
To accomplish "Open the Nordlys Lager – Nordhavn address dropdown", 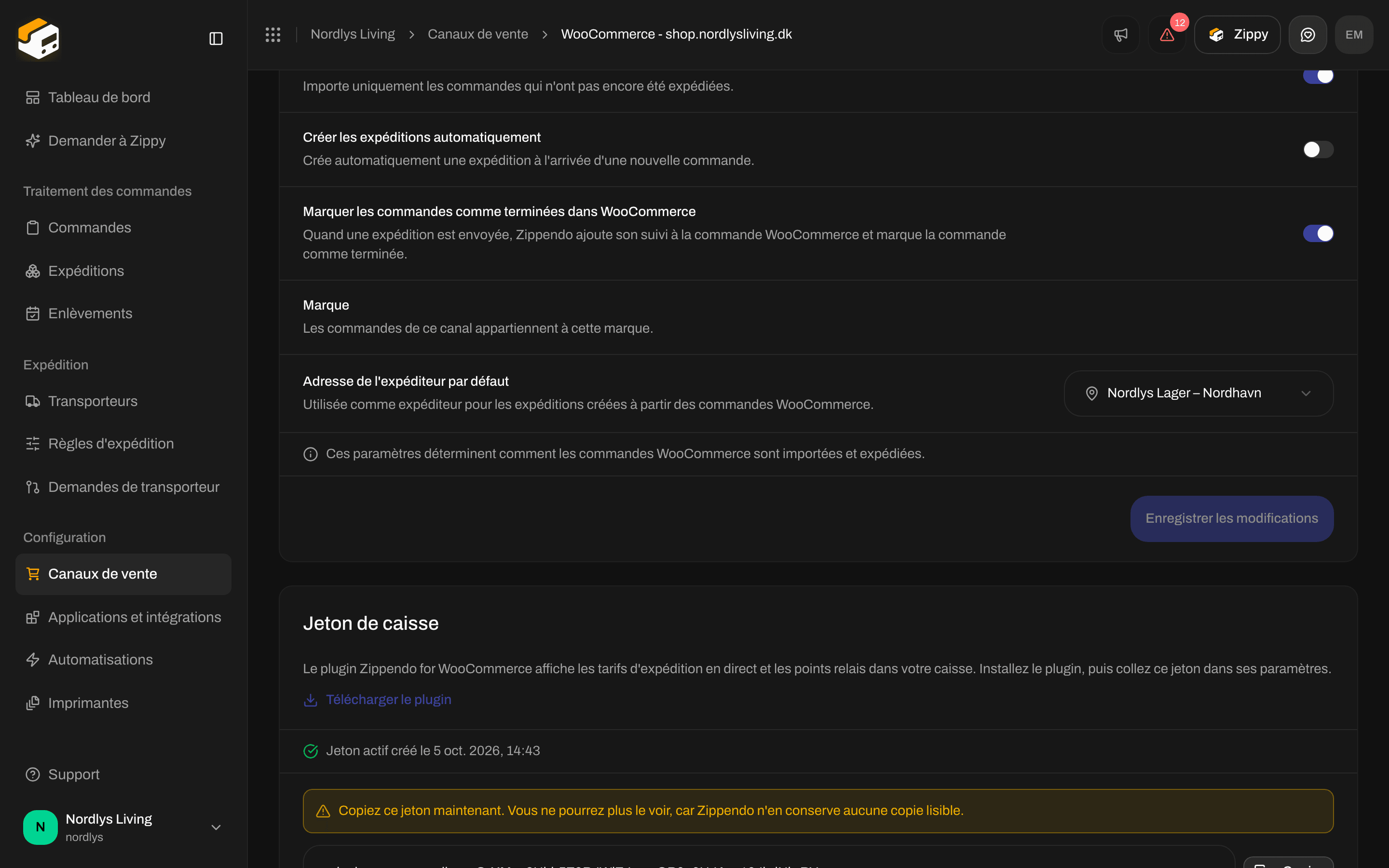I will (x=1198, y=393).
